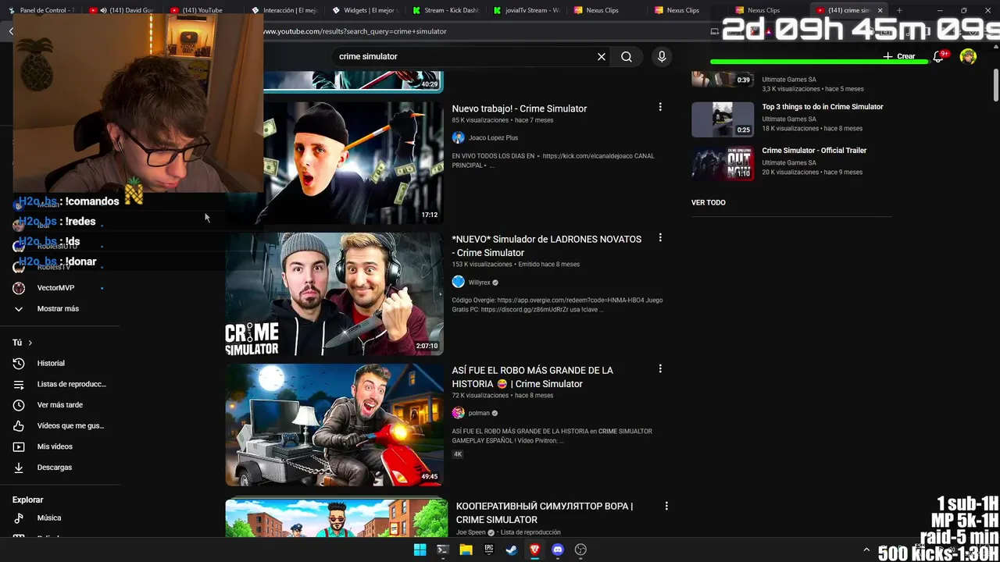
Task: Start voice search with microphone icon
Action: 662,56
